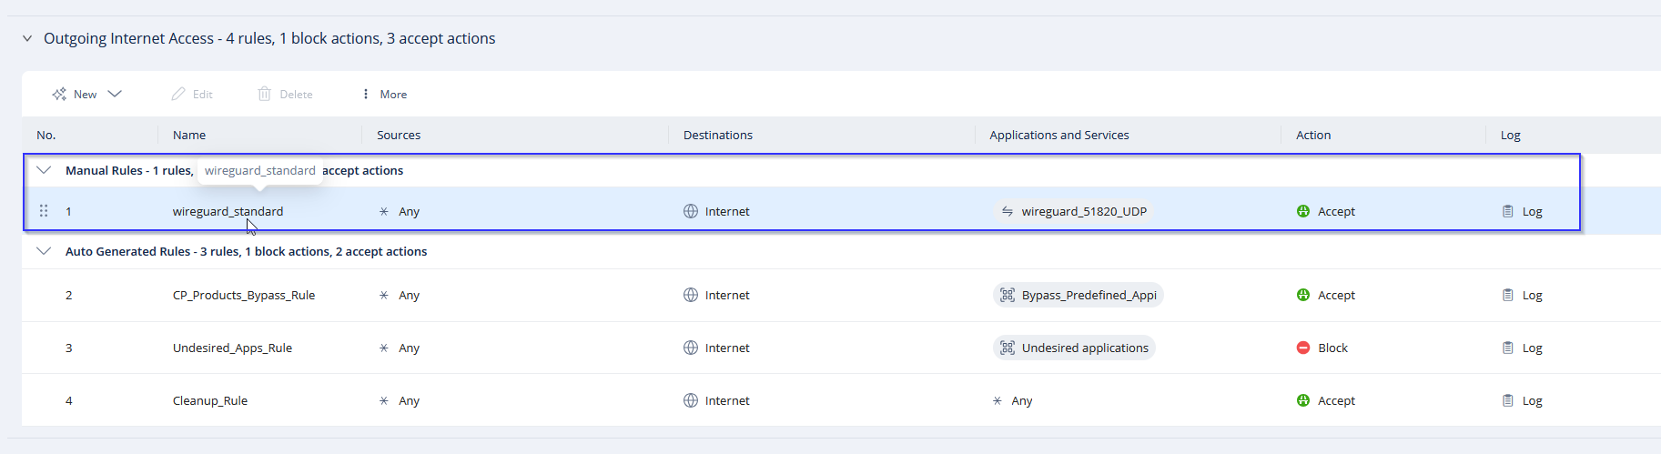The image size is (1661, 454).
Task: Click the wireguard_51820_UDP service chip
Action: coord(1074,211)
